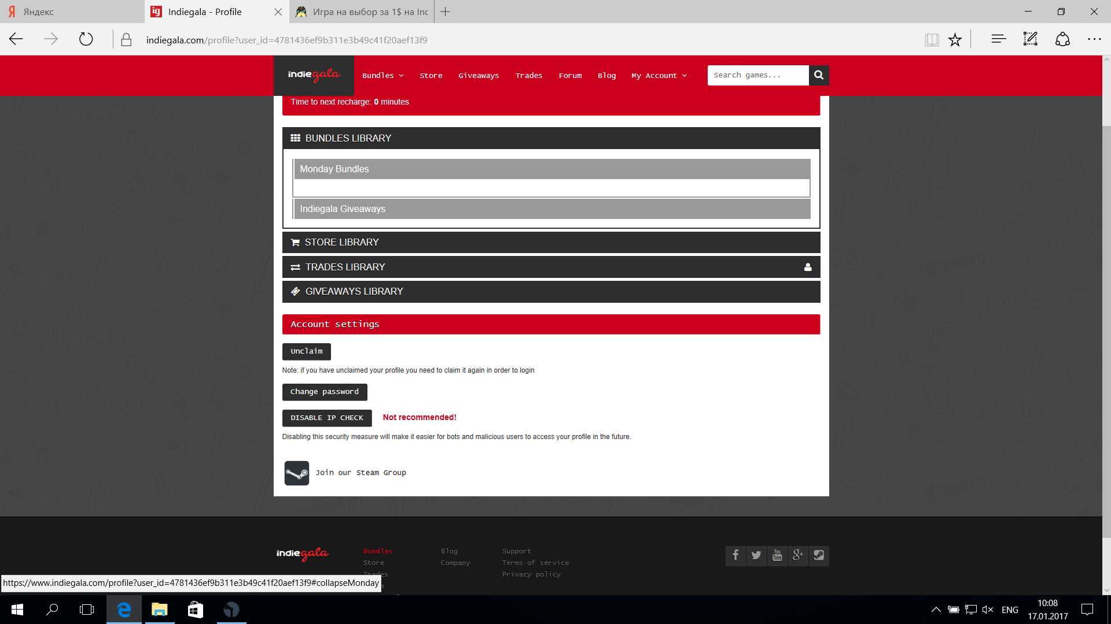Open a new browser tab
The image size is (1111, 624).
445,12
